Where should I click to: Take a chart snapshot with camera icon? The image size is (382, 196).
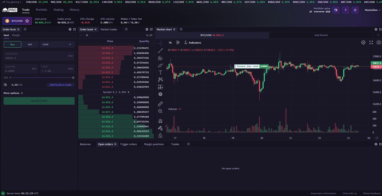[379, 42]
